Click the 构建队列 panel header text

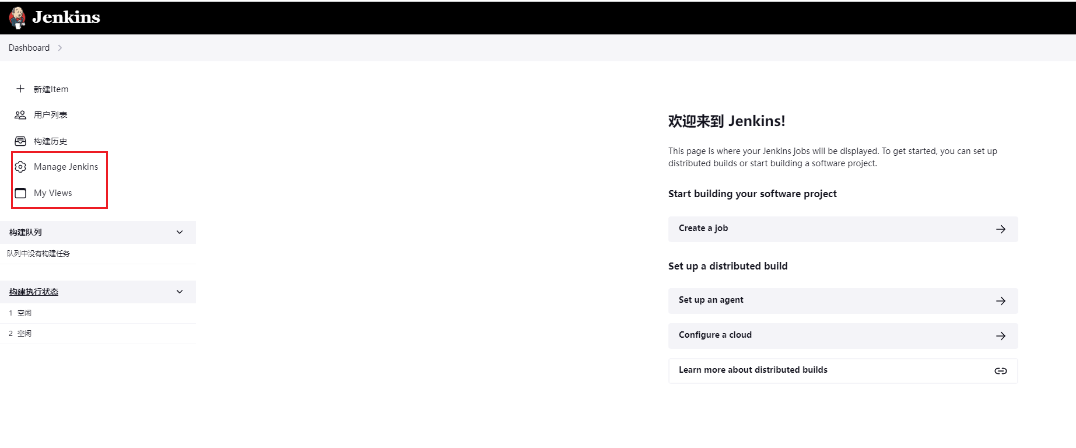click(26, 232)
